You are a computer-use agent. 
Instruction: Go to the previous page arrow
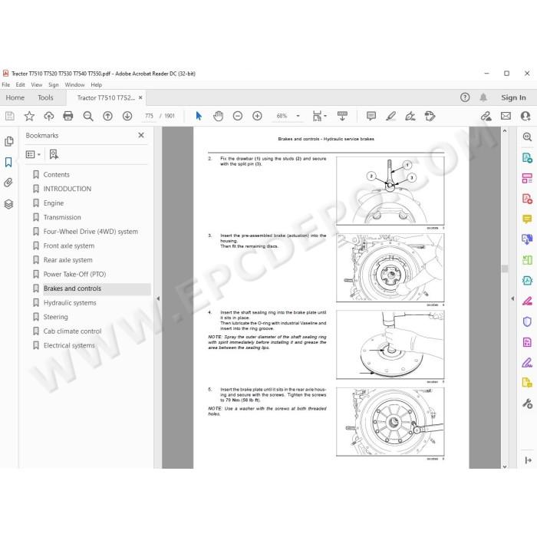(x=107, y=116)
